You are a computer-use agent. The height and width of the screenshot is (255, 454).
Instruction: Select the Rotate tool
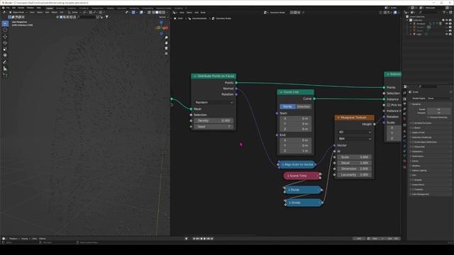click(x=5, y=42)
